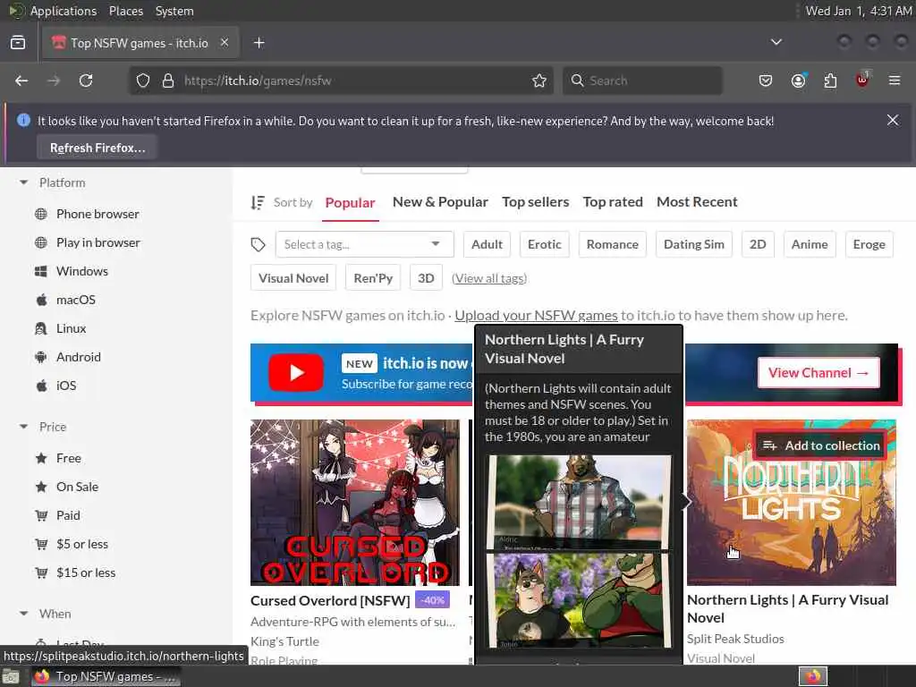This screenshot has height=687, width=916.
Task: Select the 3D tag
Action: point(426,278)
